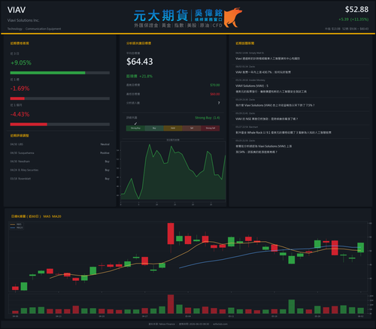Click the red -4.43% progress bar

[x=29, y=125]
